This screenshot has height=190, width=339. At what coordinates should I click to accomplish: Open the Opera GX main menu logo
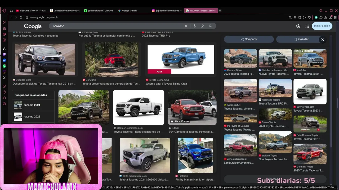pos(4,11)
